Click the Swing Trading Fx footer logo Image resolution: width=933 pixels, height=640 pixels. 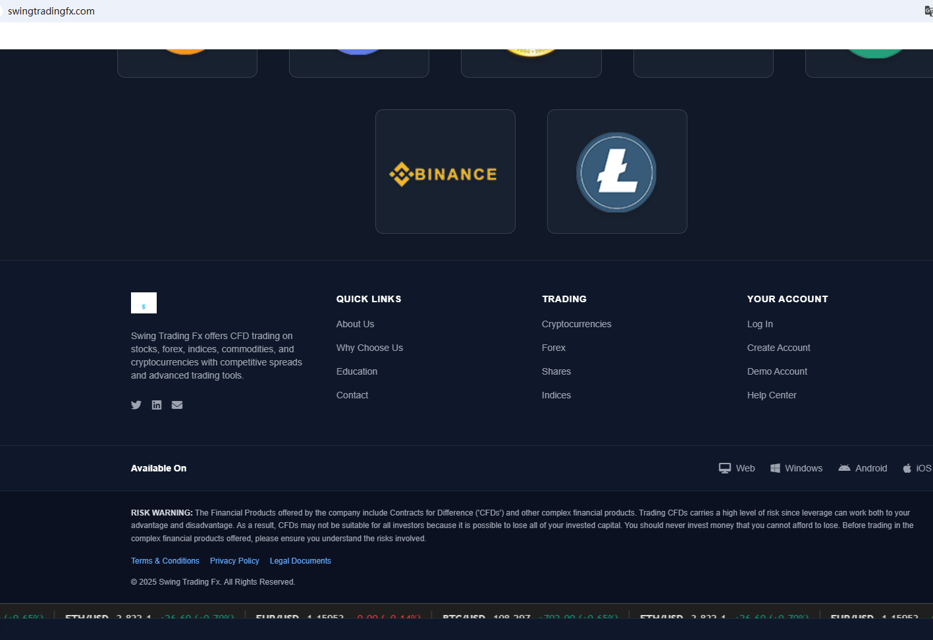coord(144,303)
